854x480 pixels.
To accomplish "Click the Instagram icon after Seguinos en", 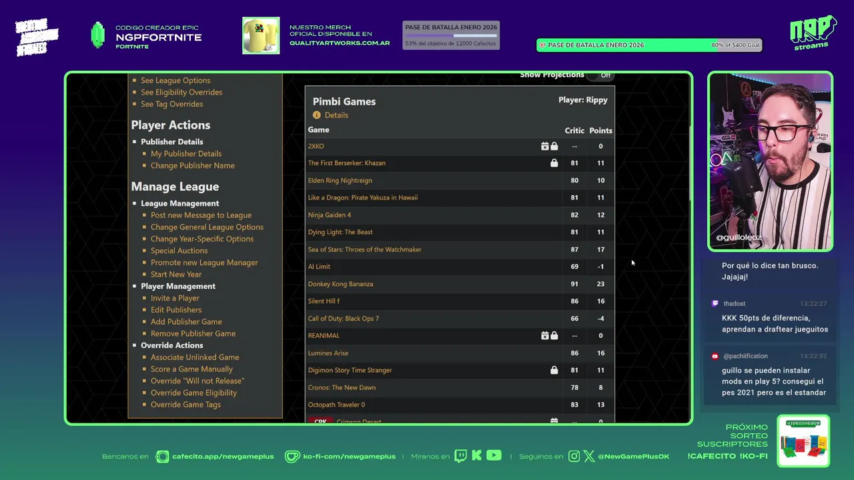I will tap(574, 457).
